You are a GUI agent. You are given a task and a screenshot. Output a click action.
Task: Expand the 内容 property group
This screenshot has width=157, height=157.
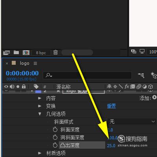[40, 98]
